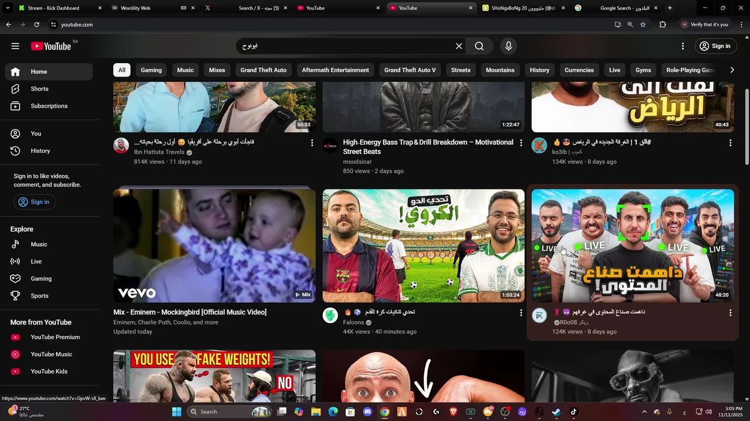
Task: Click the YouTube logo
Action: tap(51, 46)
